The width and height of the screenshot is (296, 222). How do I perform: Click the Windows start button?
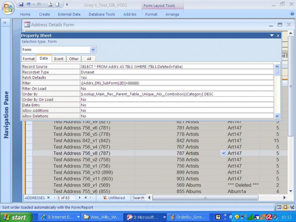15,218
